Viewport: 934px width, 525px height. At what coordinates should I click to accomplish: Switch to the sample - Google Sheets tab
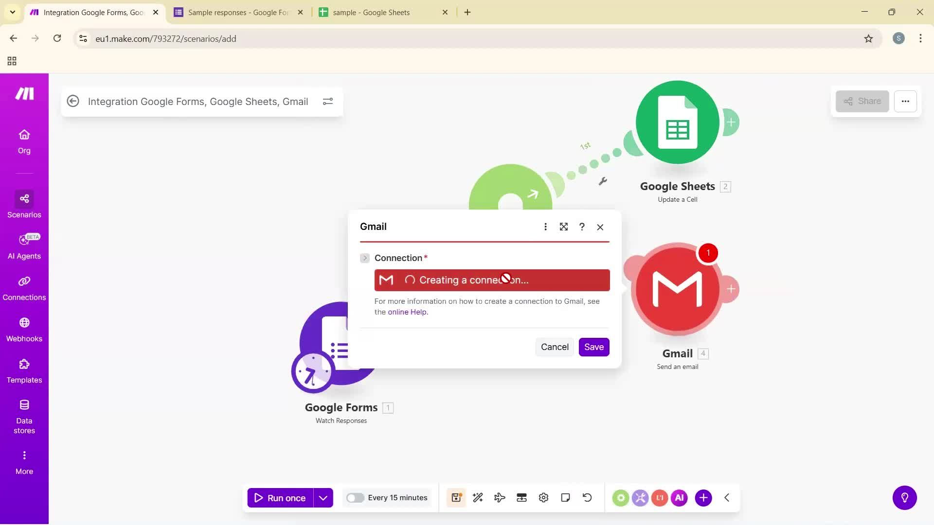click(372, 12)
